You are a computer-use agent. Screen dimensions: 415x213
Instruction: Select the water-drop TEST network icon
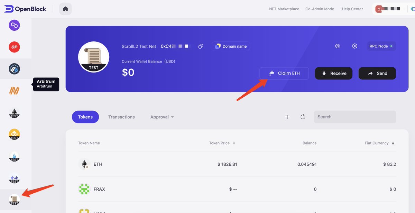click(x=15, y=156)
